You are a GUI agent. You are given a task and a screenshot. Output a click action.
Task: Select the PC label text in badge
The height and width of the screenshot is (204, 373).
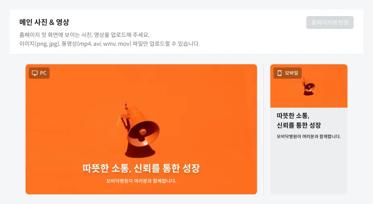43,73
